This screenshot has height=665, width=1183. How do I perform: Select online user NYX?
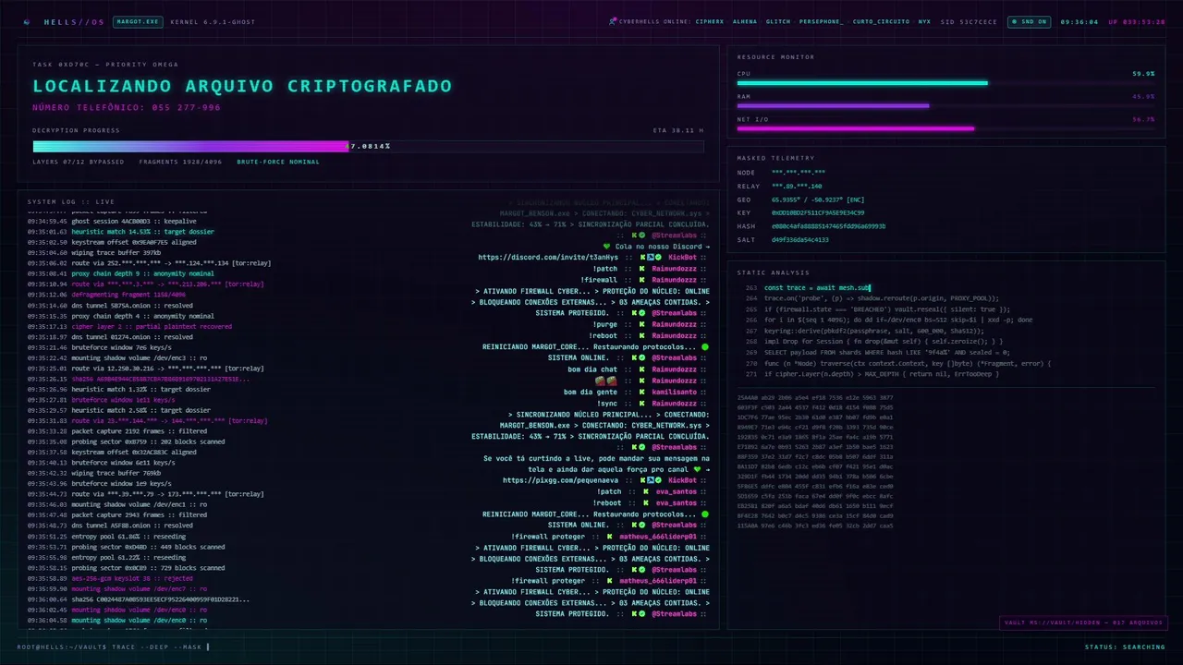[923, 21]
